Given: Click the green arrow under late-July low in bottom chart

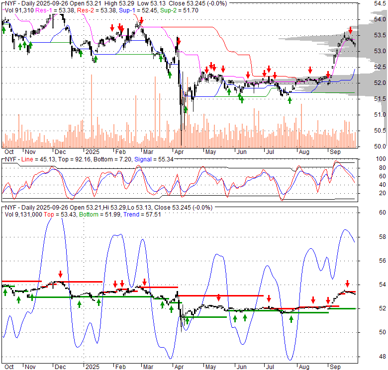Looking at the screenshot, I should coord(291,319).
